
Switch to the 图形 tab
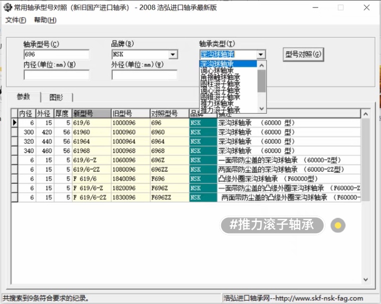coord(57,97)
